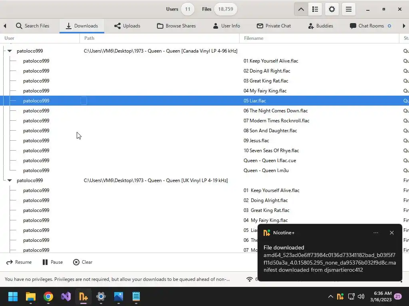Open the Notepad app on taskbar

136,296
